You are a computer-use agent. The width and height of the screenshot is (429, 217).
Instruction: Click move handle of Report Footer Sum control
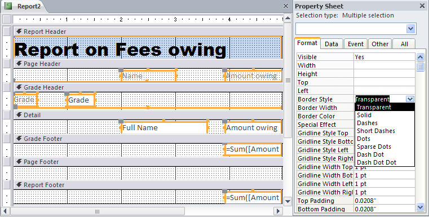click(224, 191)
